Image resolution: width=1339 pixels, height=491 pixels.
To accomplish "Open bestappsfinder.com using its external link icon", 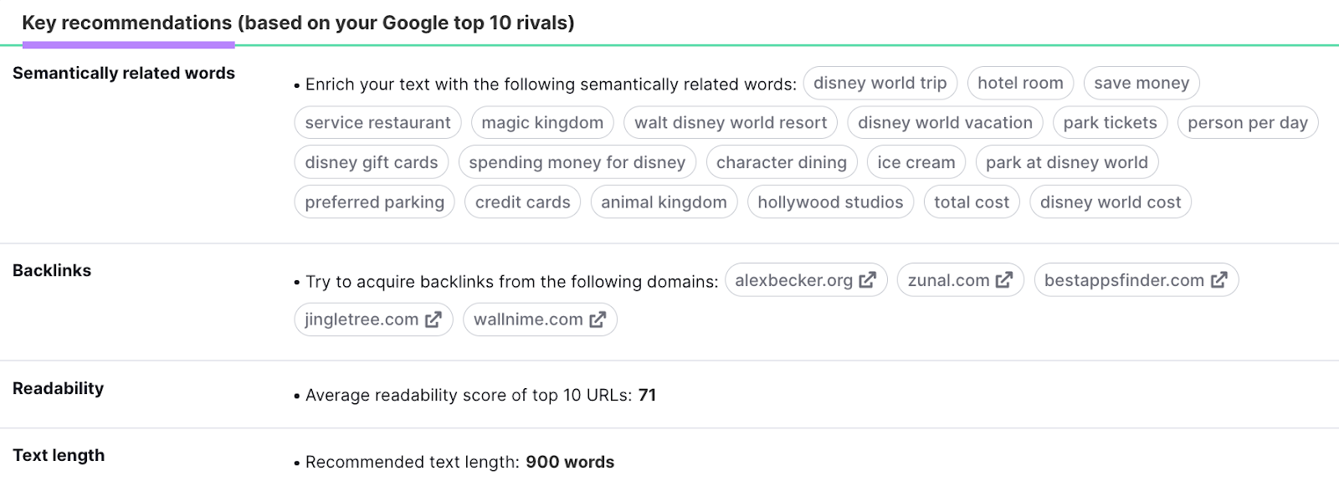I will click(1218, 280).
